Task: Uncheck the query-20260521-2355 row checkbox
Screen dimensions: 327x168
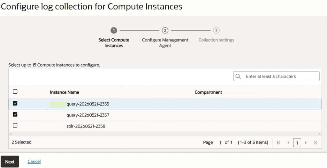Action: pyautogui.click(x=15, y=103)
